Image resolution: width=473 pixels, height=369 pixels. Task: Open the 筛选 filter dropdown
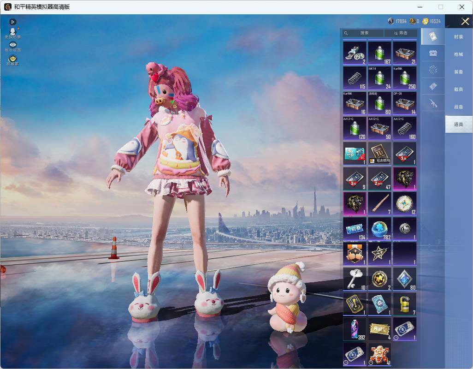pyautogui.click(x=401, y=33)
